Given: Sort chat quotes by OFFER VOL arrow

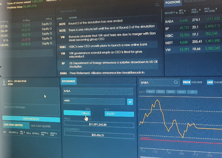Looking at the screenshot, I should [48, 133].
